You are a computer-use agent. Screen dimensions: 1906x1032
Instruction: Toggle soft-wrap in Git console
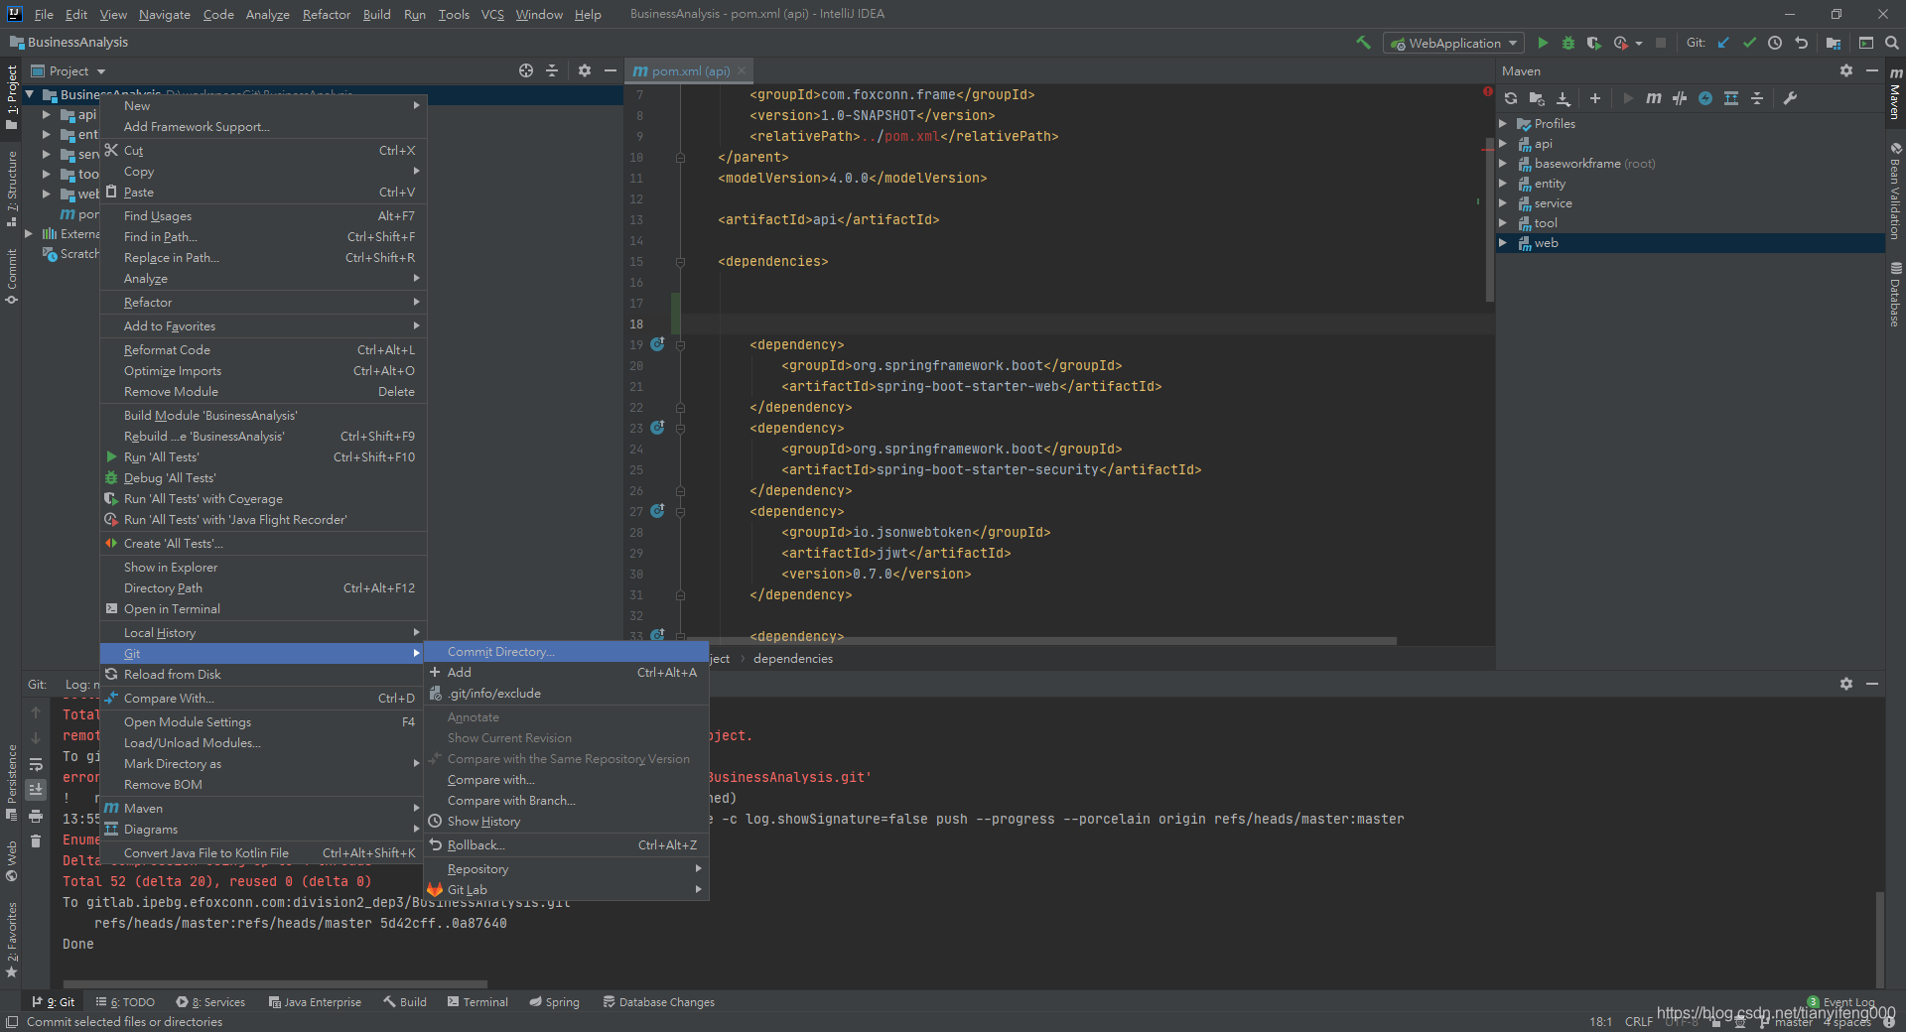(x=36, y=764)
